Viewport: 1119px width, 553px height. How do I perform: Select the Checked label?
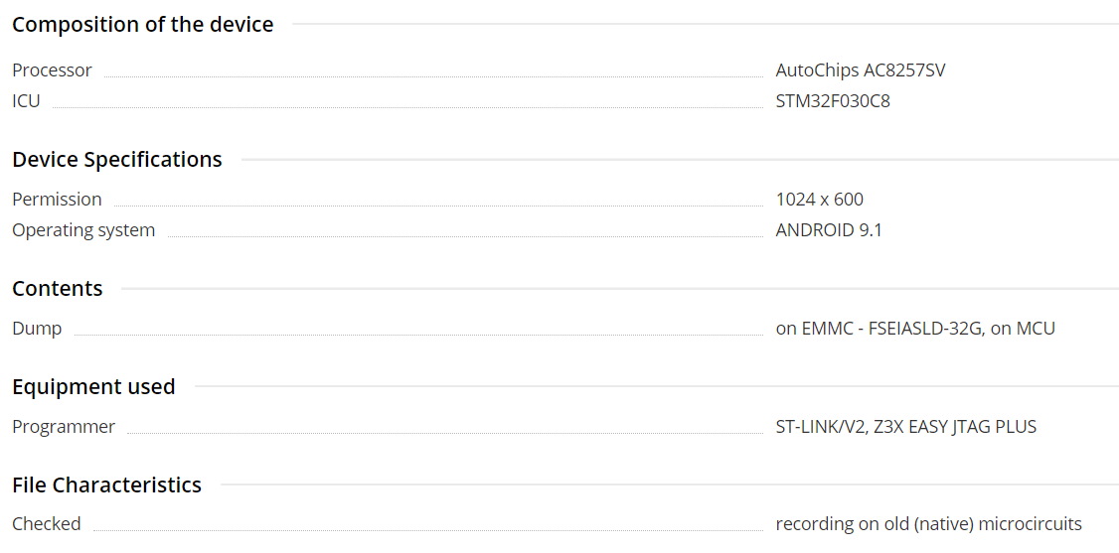point(47,524)
